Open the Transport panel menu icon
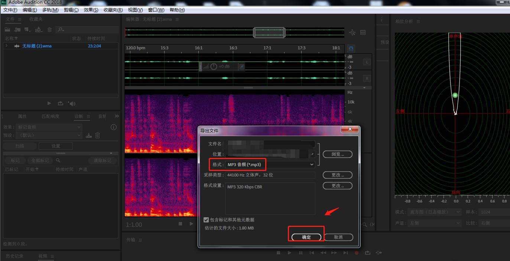 [140, 240]
